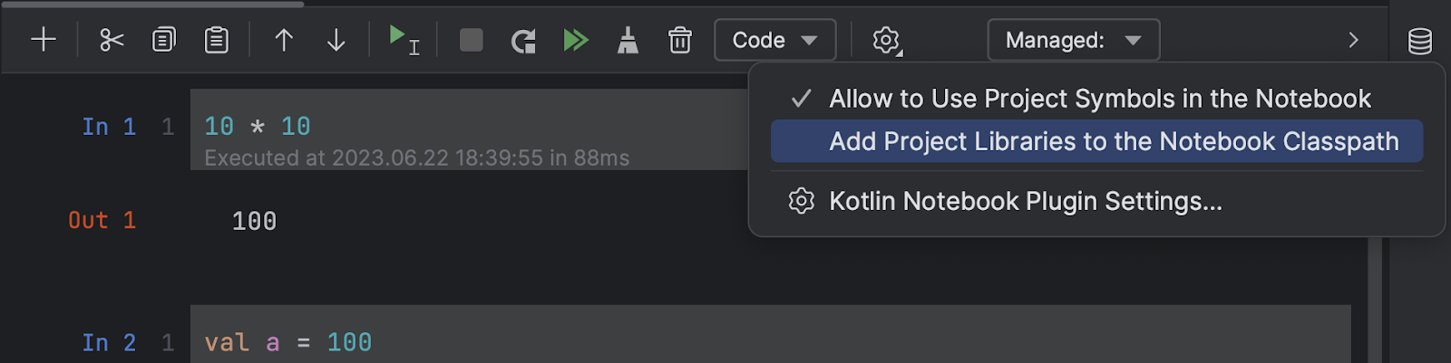Delete the cell with the trash icon
The image size is (1451, 363).
(x=680, y=40)
